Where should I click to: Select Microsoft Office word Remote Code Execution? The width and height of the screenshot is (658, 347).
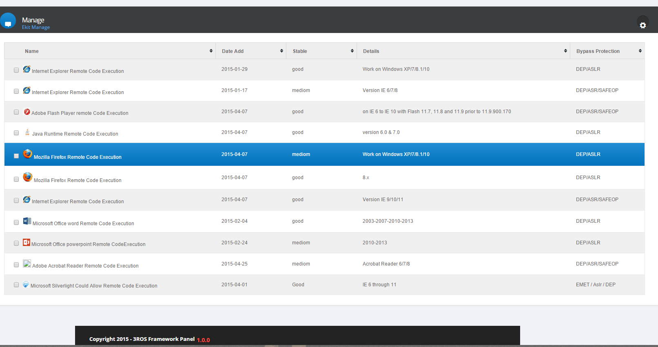83,224
